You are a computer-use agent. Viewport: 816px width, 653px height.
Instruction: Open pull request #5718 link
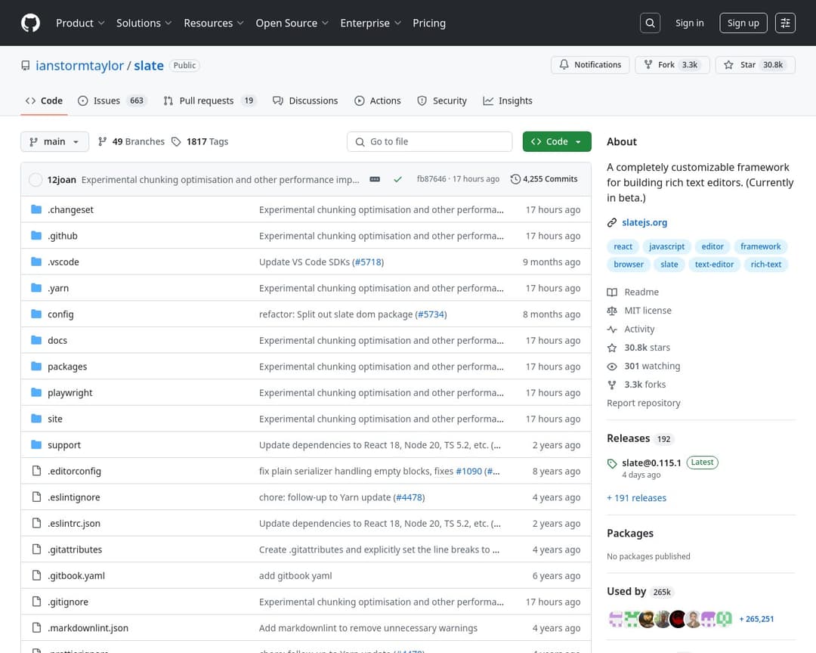coord(368,262)
